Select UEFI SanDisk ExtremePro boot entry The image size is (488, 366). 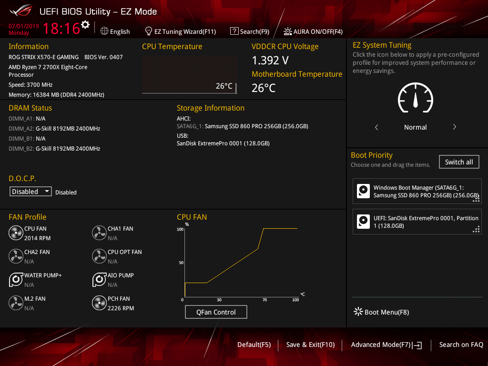click(x=417, y=222)
